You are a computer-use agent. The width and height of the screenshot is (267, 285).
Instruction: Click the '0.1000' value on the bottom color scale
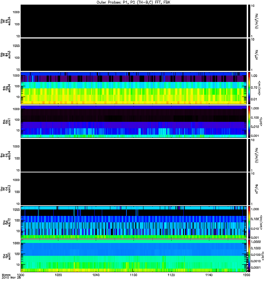(256, 248)
